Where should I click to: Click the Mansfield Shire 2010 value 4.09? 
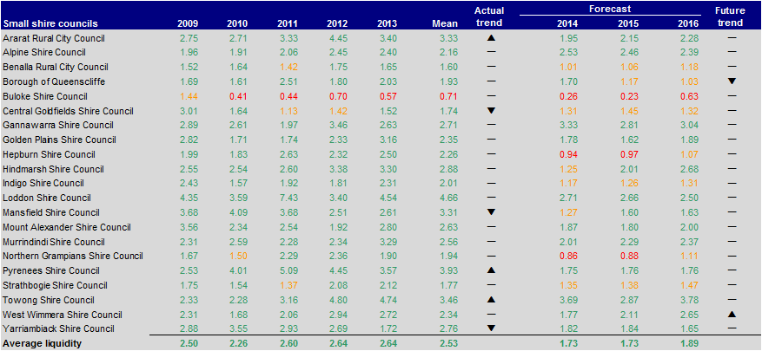238,212
